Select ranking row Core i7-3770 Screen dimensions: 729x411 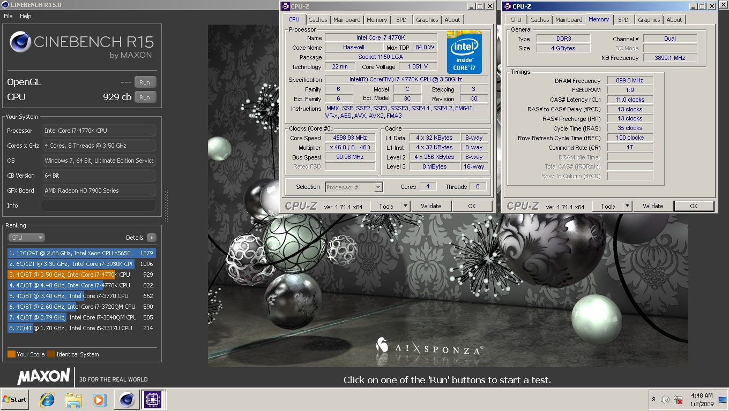pyautogui.click(x=81, y=296)
